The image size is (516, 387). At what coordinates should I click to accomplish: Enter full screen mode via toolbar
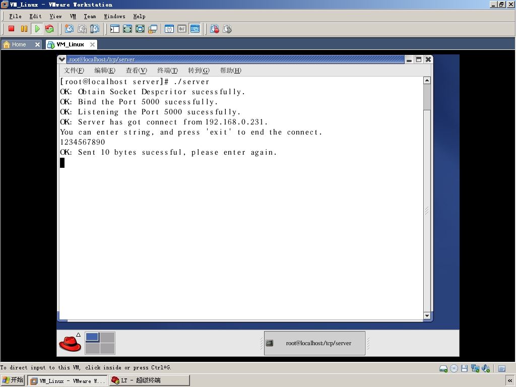click(127, 29)
